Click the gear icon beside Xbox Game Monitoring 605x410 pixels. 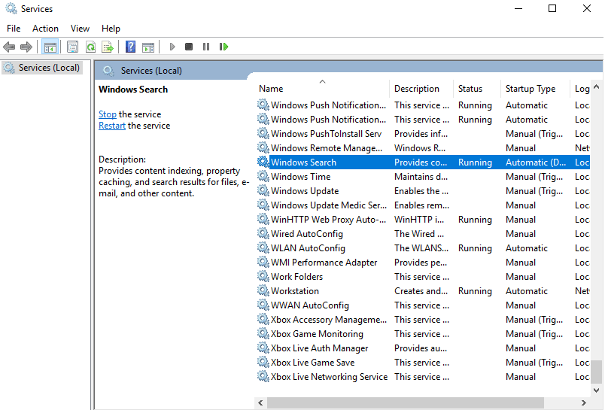click(x=263, y=333)
